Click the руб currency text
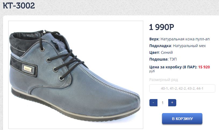This screenshot has height=130, width=219. (152, 71)
